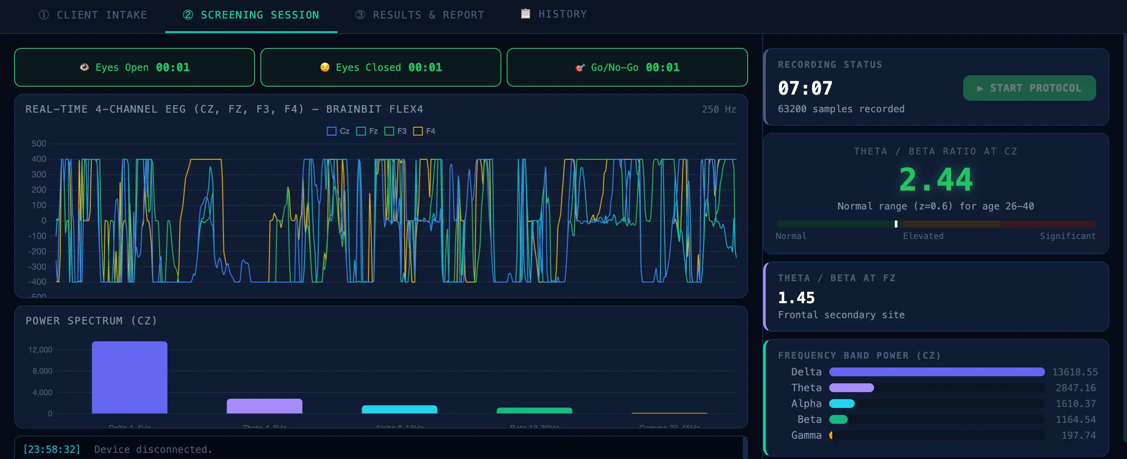The height and width of the screenshot is (459, 1127).
Task: Toggle F3 channel in chart legend
Action: click(x=395, y=131)
